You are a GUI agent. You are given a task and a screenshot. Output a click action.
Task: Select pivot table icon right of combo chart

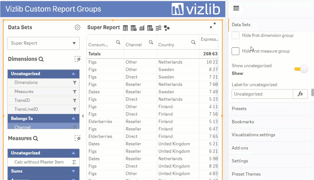click(150, 28)
